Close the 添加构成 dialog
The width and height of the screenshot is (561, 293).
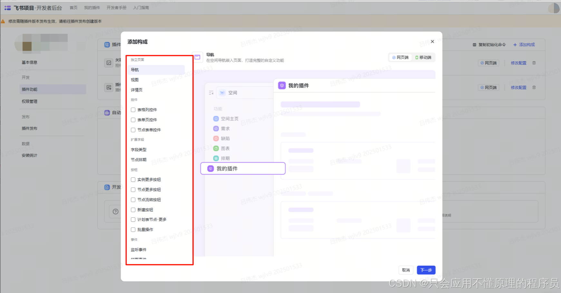point(432,42)
